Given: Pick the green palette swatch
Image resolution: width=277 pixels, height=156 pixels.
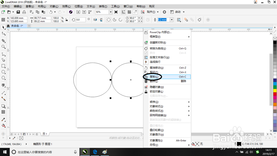Looking at the screenshot, I should pyautogui.click(x=275, y=87).
